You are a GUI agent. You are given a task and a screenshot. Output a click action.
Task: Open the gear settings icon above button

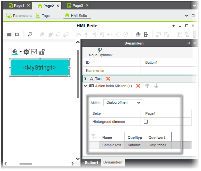26,52
